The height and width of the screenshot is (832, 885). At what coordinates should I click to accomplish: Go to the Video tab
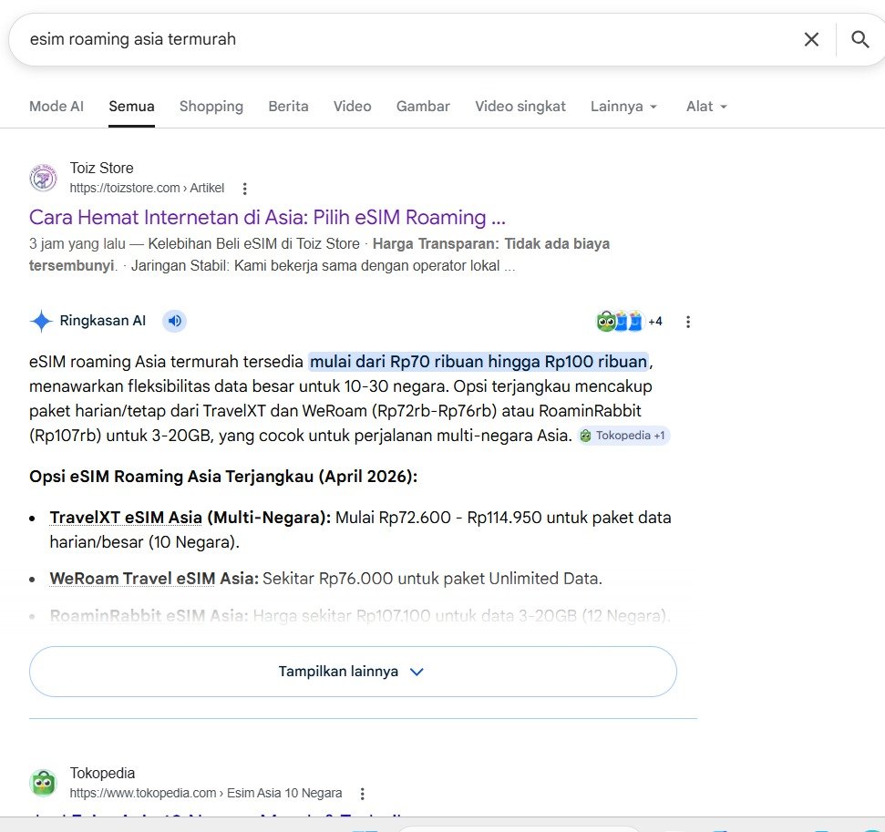click(352, 106)
